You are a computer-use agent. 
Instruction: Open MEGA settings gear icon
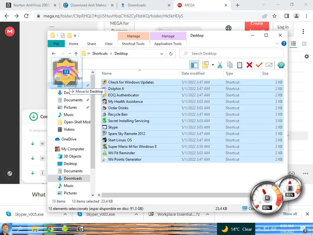point(307,57)
